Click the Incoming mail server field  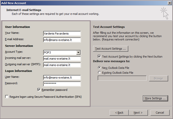pos(62,59)
